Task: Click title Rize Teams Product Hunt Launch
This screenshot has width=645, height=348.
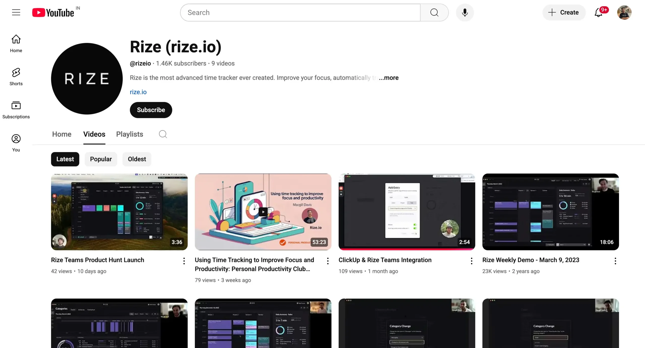Action: coord(98,260)
